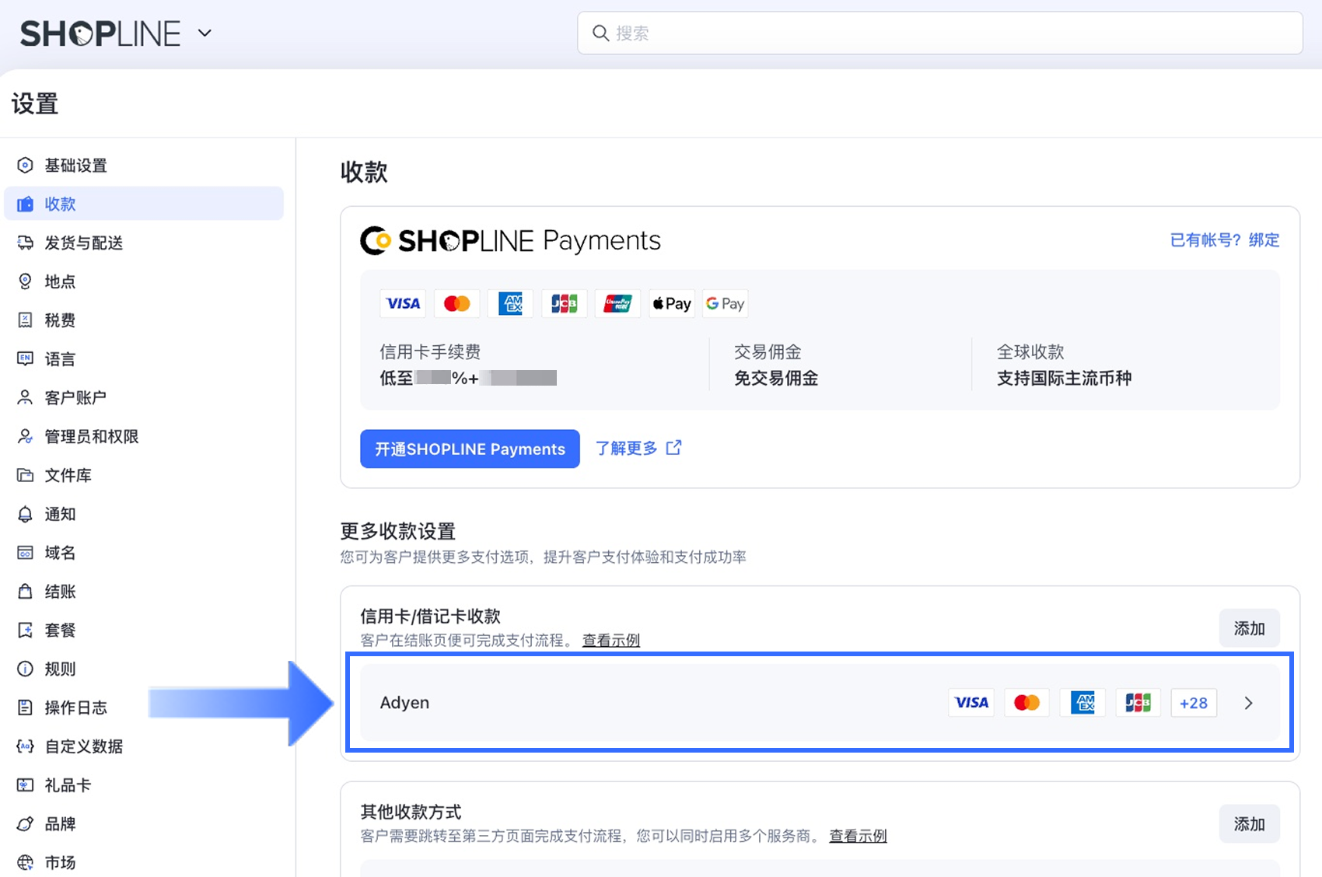Click the 搜索 search field

click(x=939, y=33)
